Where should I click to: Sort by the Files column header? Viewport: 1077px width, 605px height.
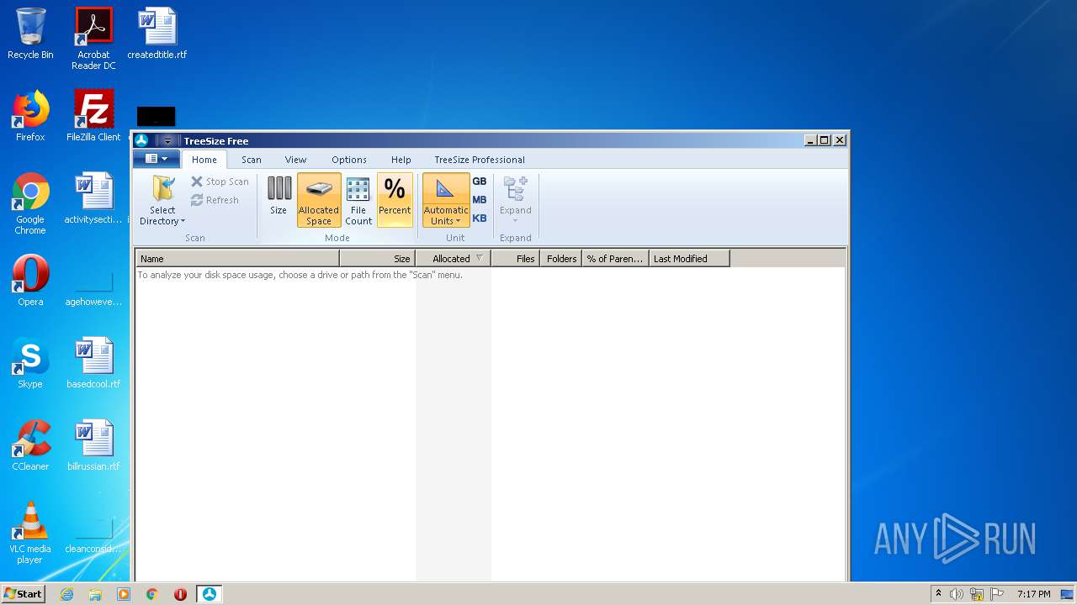516,259
